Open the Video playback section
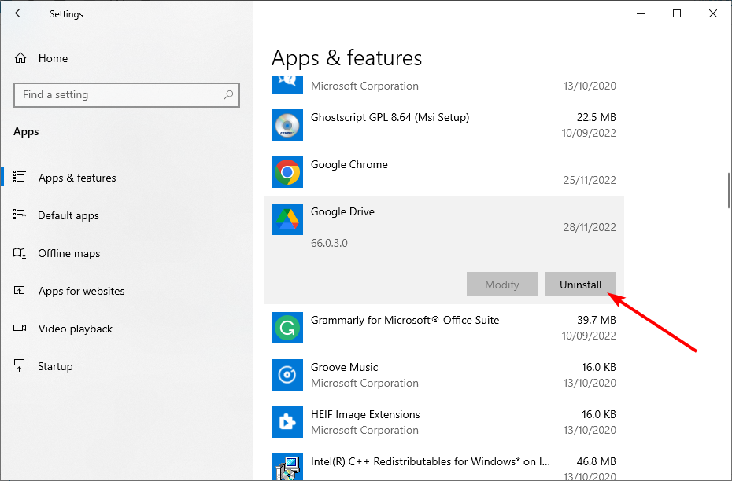 75,329
